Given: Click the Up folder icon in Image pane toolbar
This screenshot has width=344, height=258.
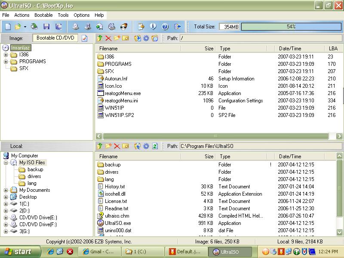Looking at the screenshot, I should [x=100, y=38].
